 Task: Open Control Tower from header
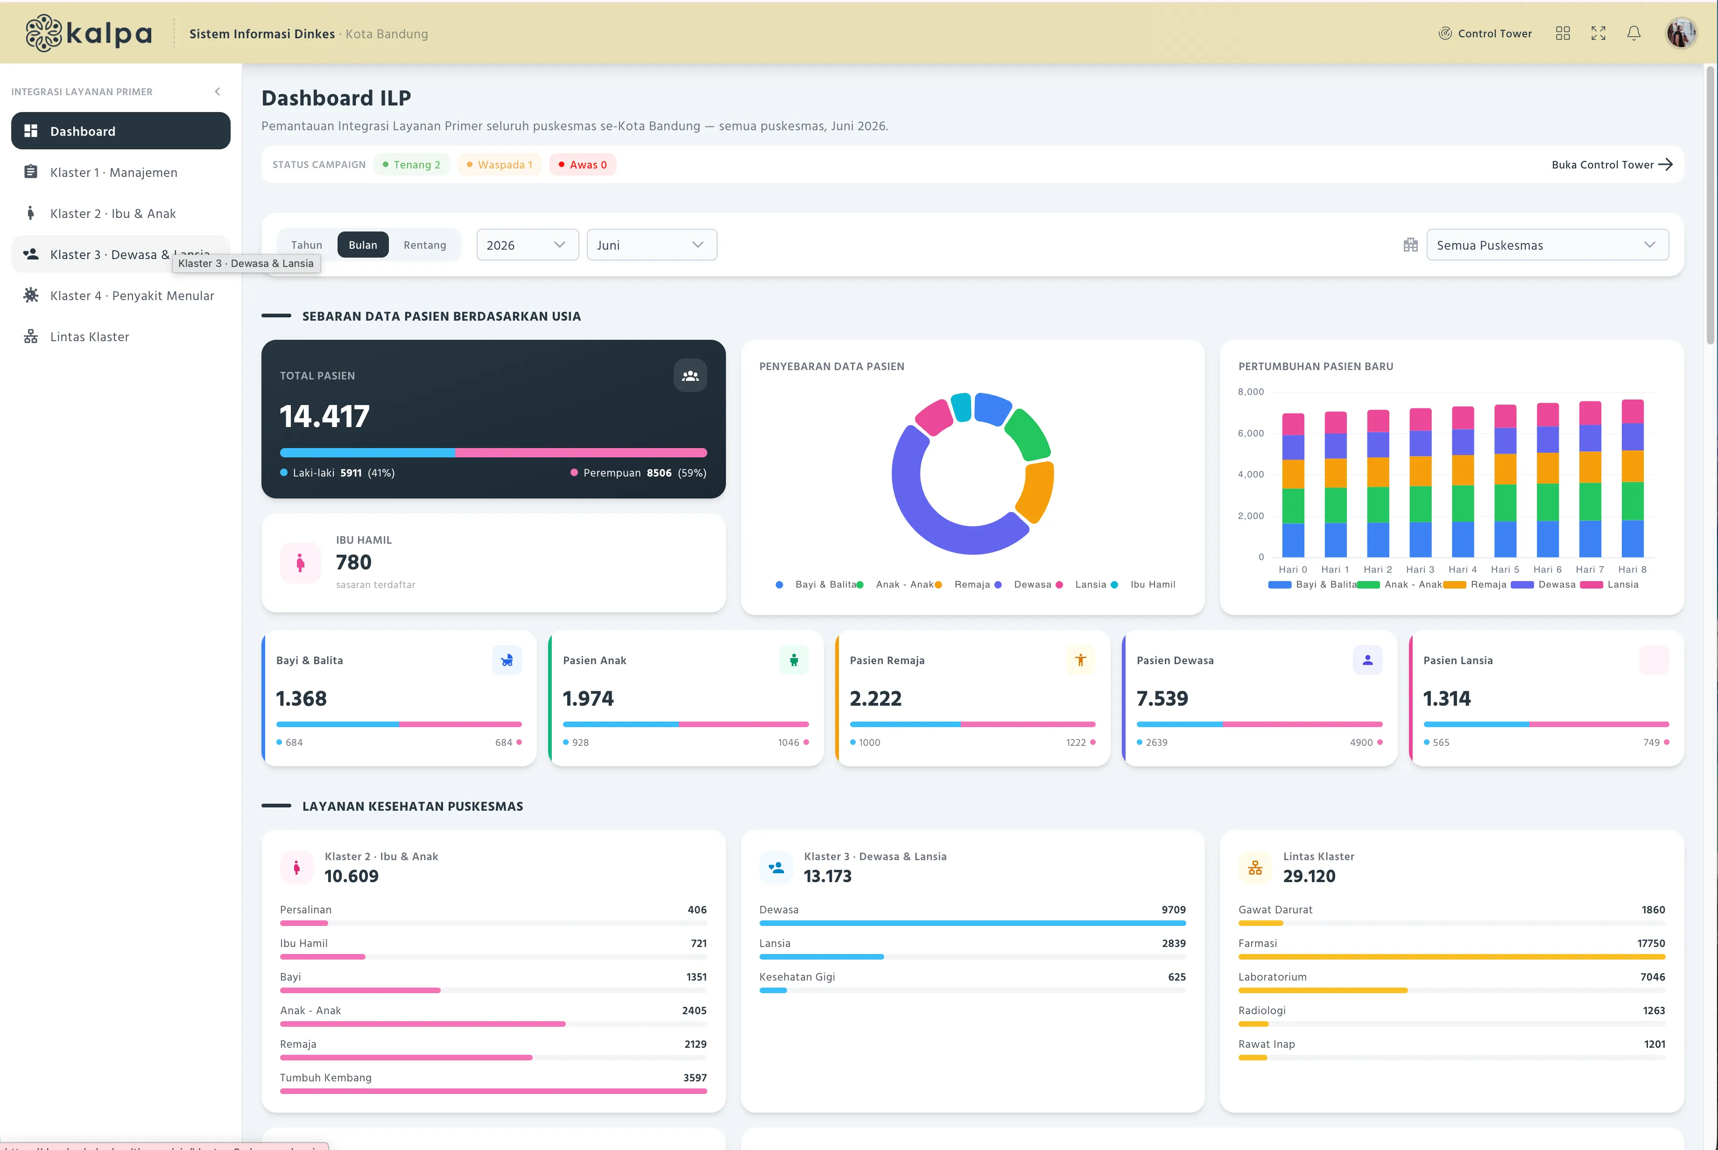click(x=1486, y=33)
